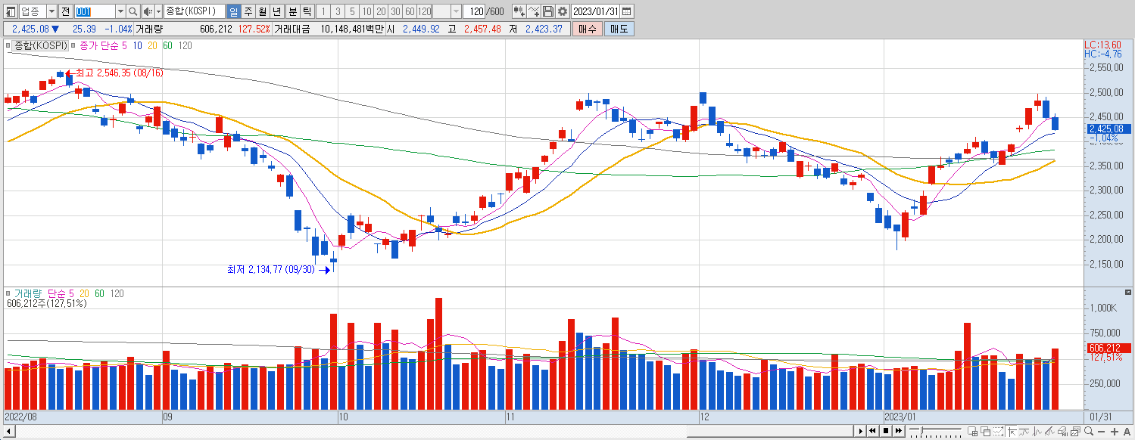Open the calendar date picker icon
Screen dimensions: 1135x440
tap(627, 11)
